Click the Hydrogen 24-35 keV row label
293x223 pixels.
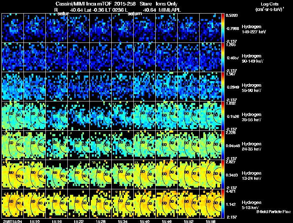click(252, 146)
